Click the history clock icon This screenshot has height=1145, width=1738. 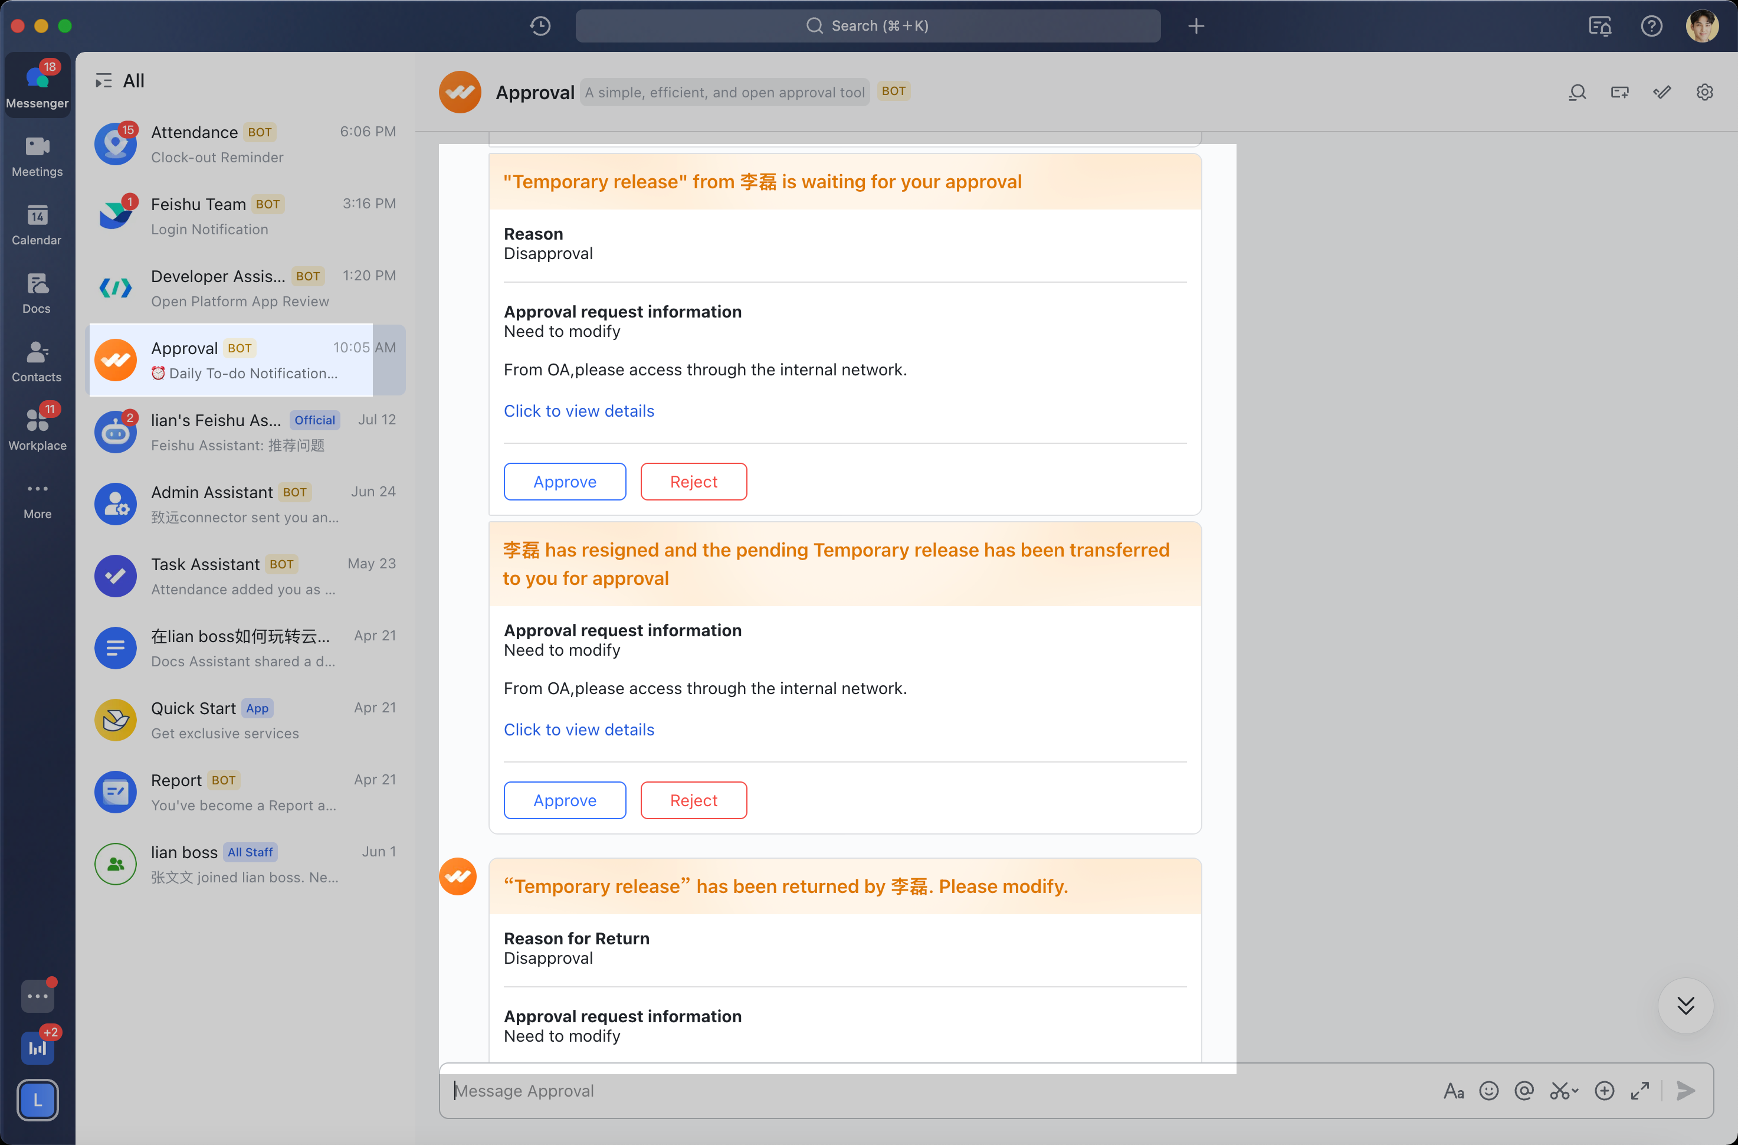[540, 27]
